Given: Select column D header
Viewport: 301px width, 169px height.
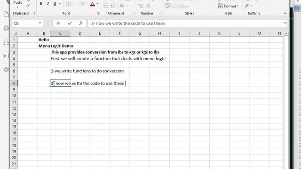Looking at the screenshot, I should (x=80, y=33).
